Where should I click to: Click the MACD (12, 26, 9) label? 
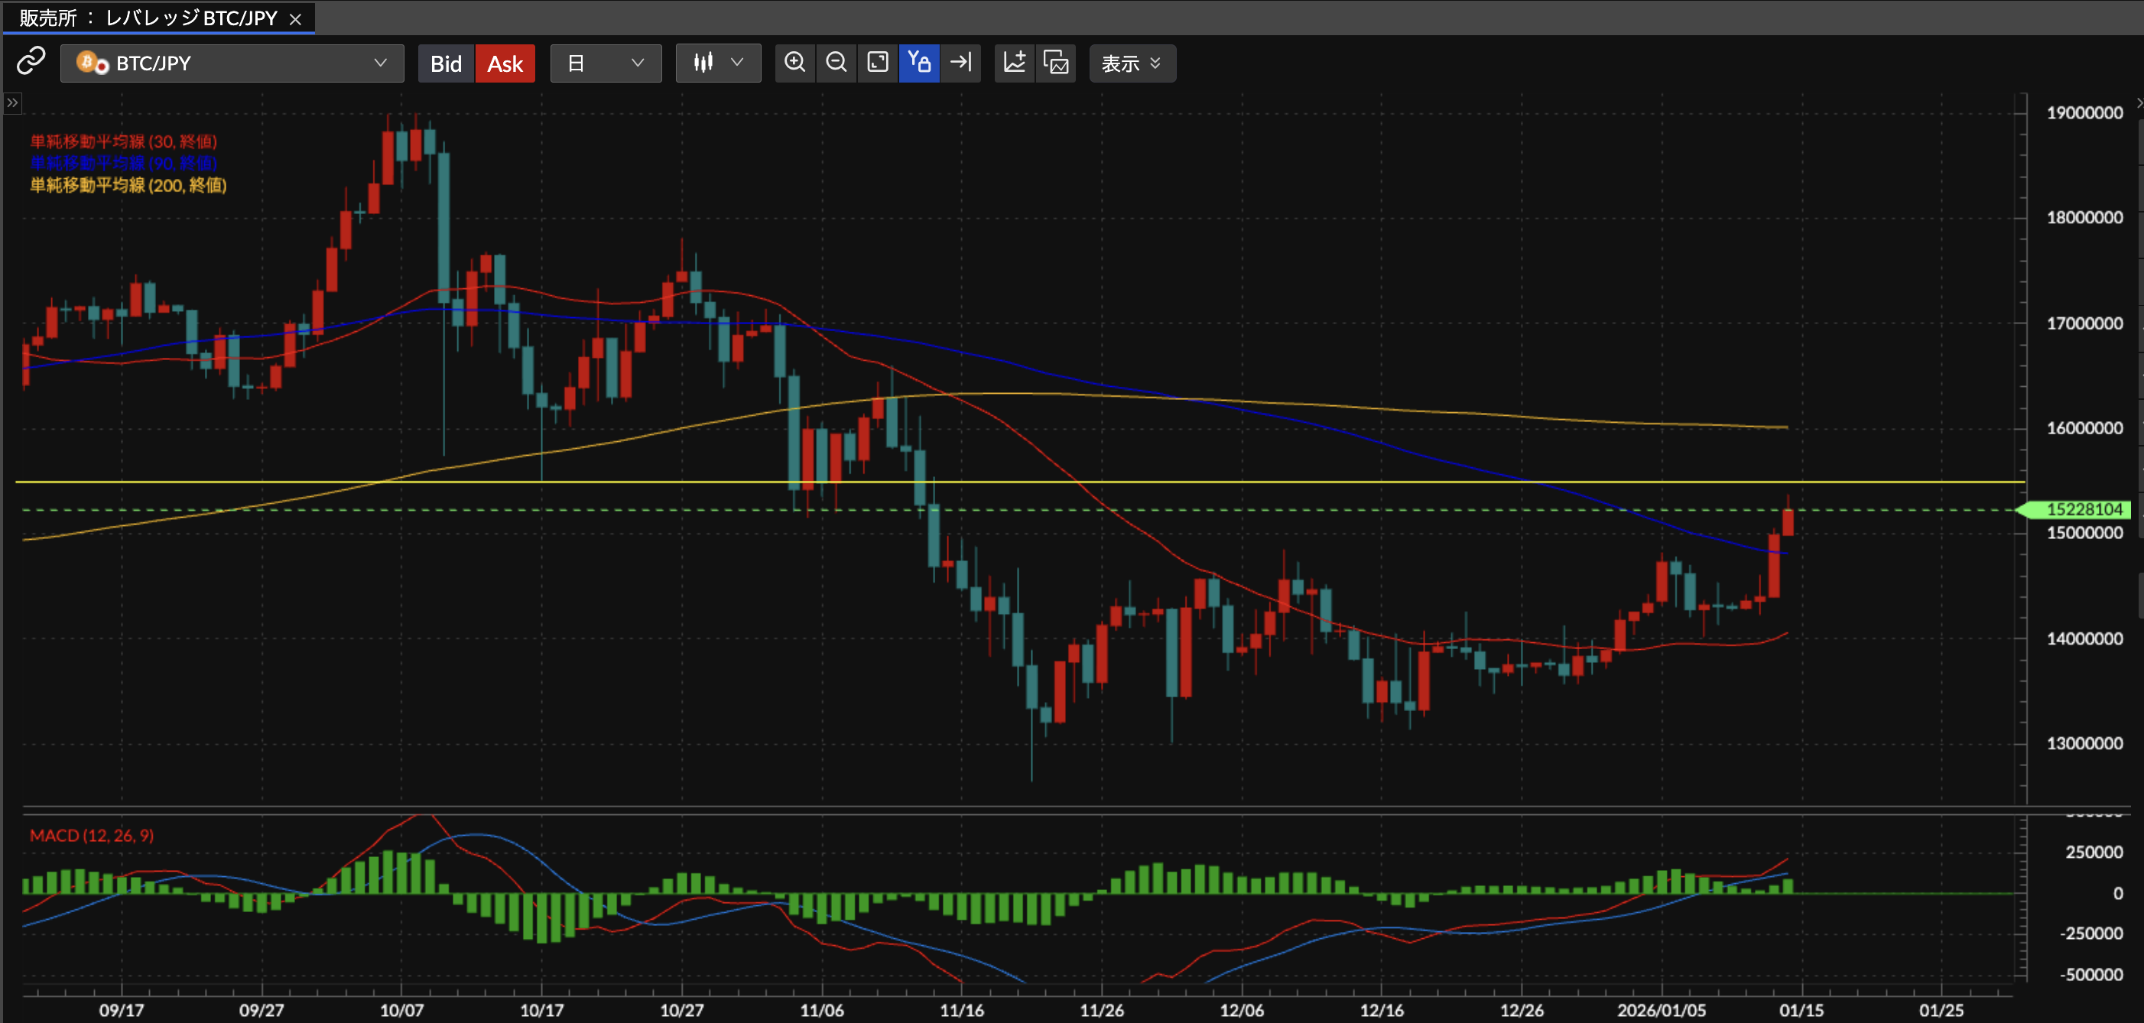tap(92, 835)
